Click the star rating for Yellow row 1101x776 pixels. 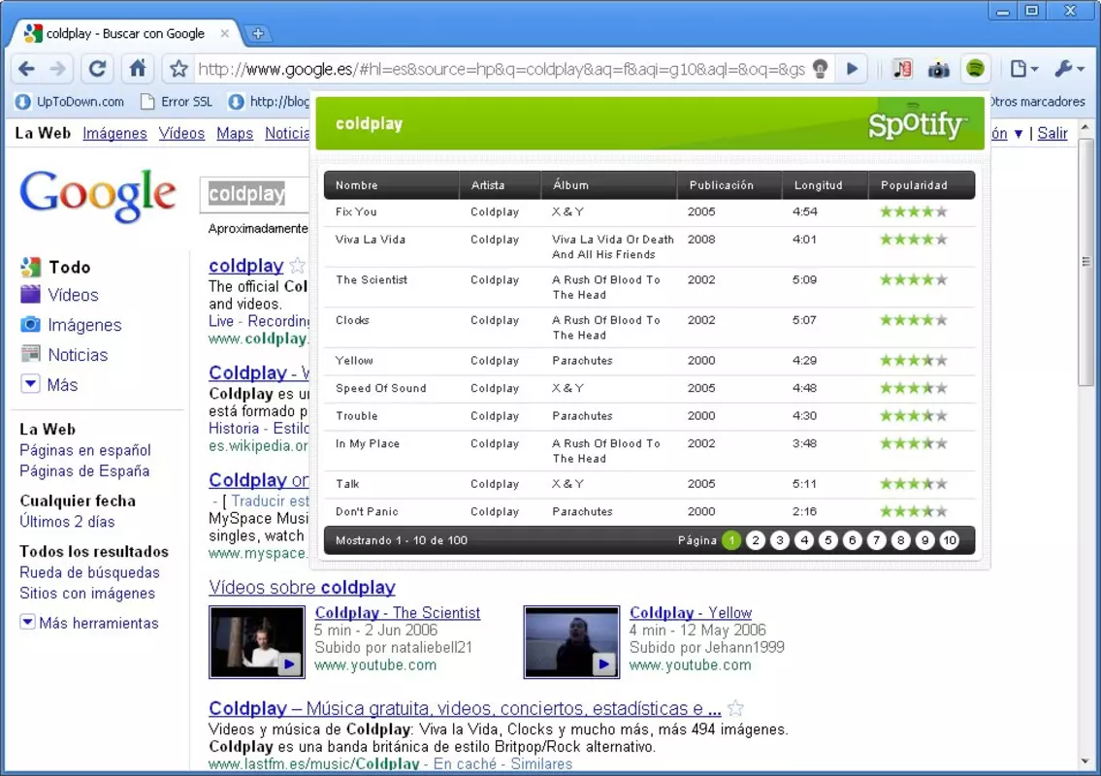[914, 361]
